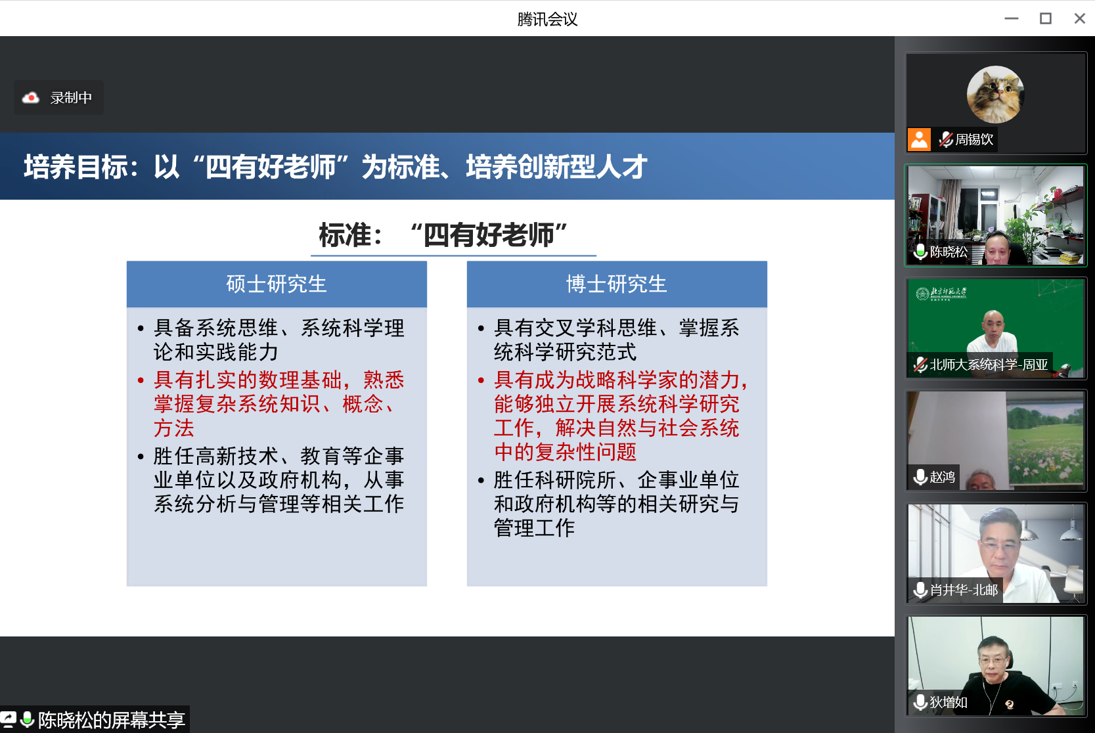Click the mic icon in 陈晓松的屏幕共享 label
The height and width of the screenshot is (733, 1095).
[x=28, y=719]
